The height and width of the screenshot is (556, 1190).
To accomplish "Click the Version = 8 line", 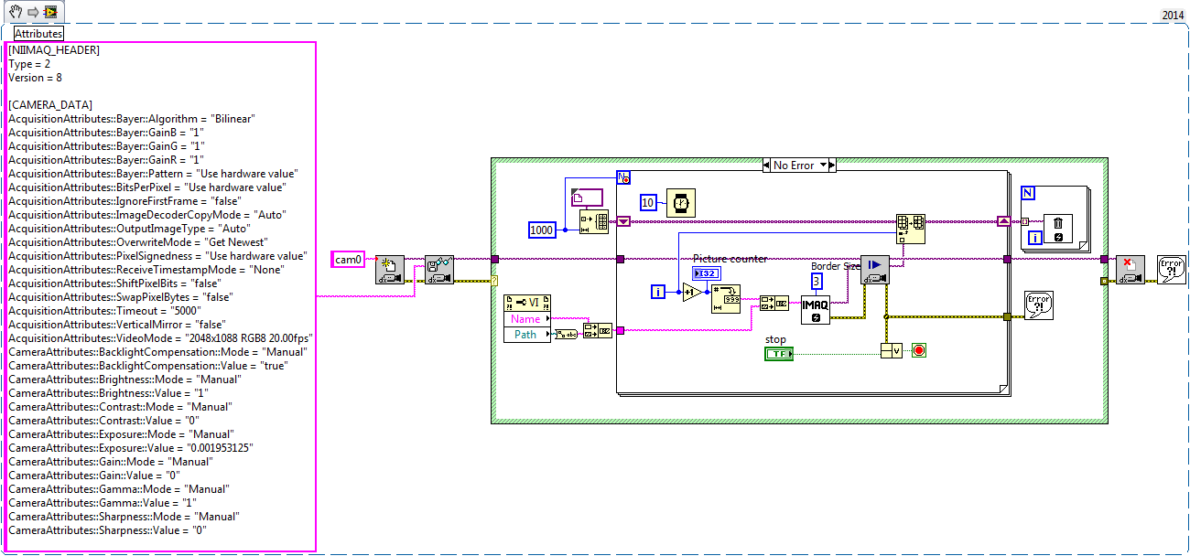I will tap(36, 78).
